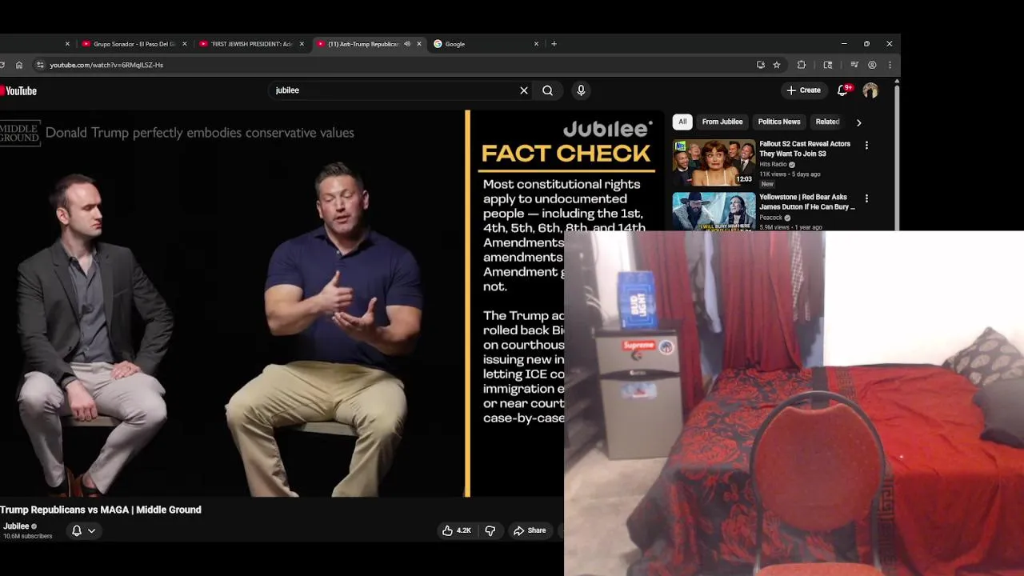This screenshot has width=1024, height=576.
Task: Dislike the video with thumbs down
Action: click(490, 530)
